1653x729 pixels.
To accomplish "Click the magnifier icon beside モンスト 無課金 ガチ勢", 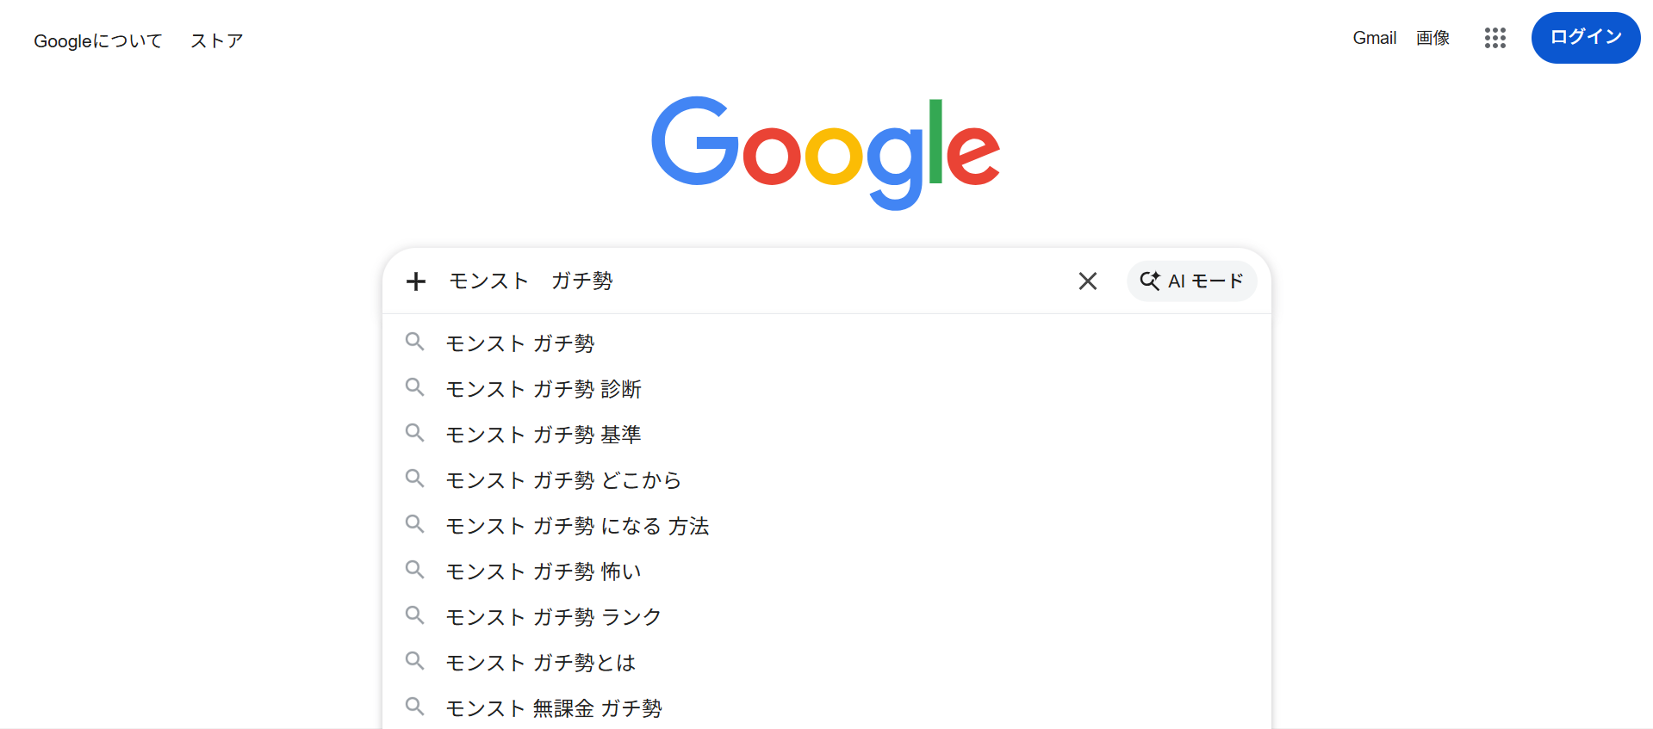I will click(414, 707).
